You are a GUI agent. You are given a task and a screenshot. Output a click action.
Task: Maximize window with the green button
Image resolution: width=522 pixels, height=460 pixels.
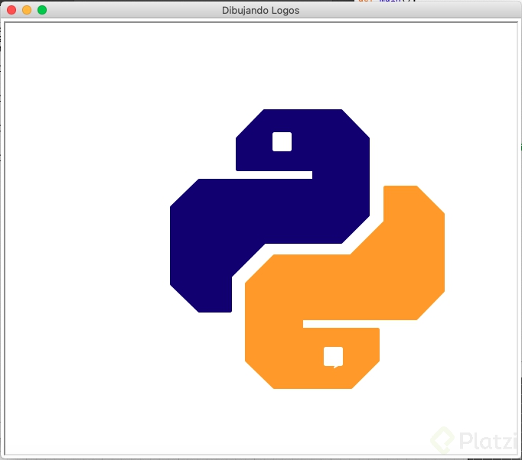[42, 10]
